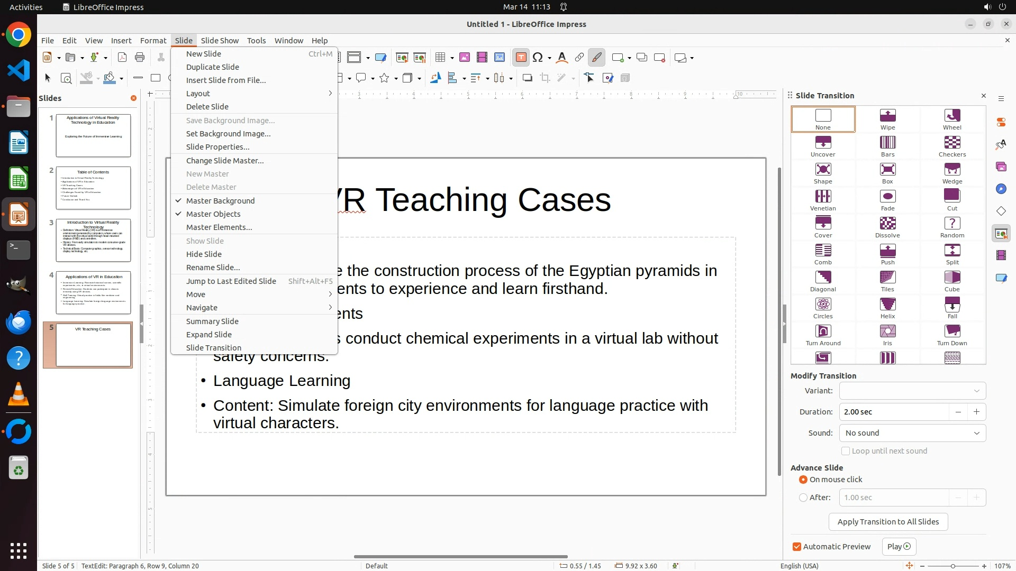Click the Play transition button

[x=899, y=547]
